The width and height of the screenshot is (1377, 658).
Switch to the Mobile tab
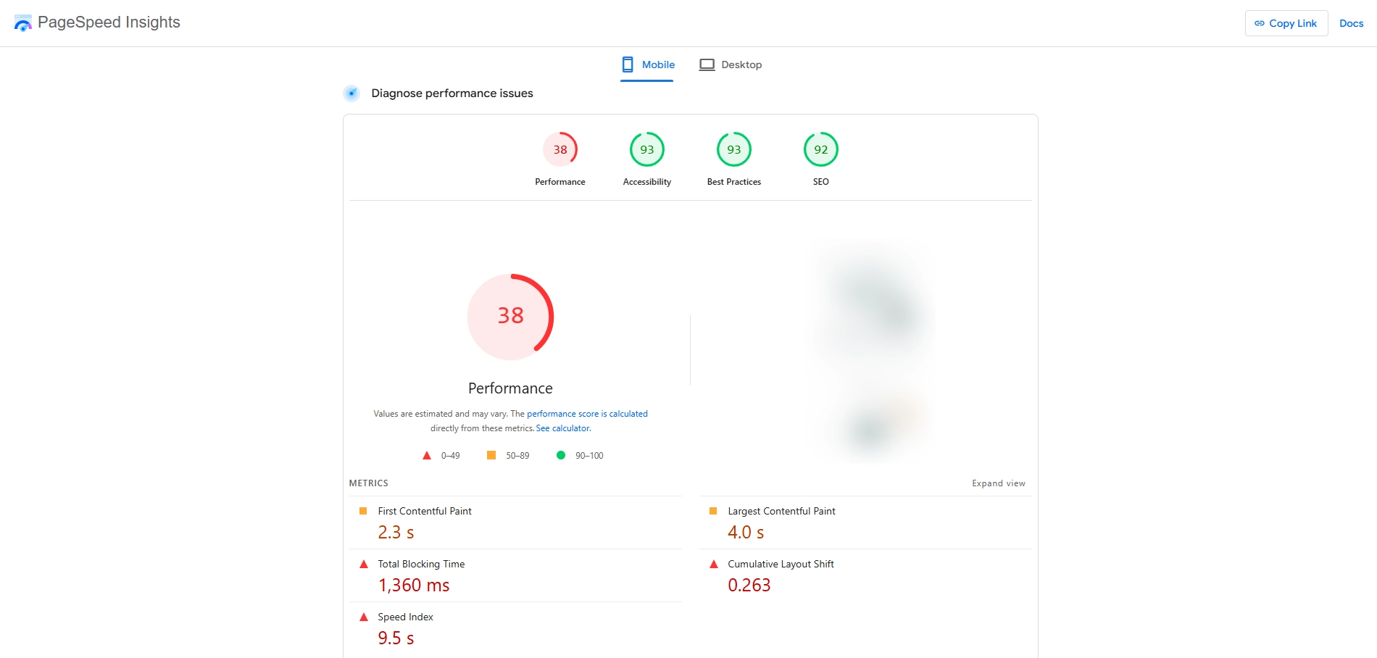[x=647, y=64]
